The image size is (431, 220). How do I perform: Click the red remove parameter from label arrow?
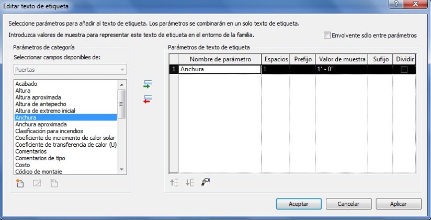tap(148, 98)
